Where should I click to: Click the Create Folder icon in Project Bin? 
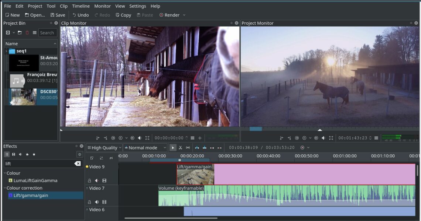click(20, 33)
